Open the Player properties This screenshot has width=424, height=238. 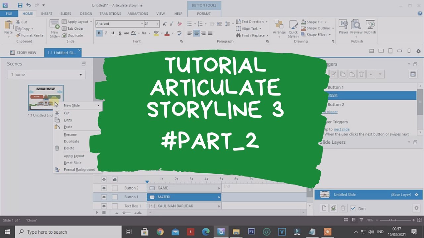click(344, 27)
